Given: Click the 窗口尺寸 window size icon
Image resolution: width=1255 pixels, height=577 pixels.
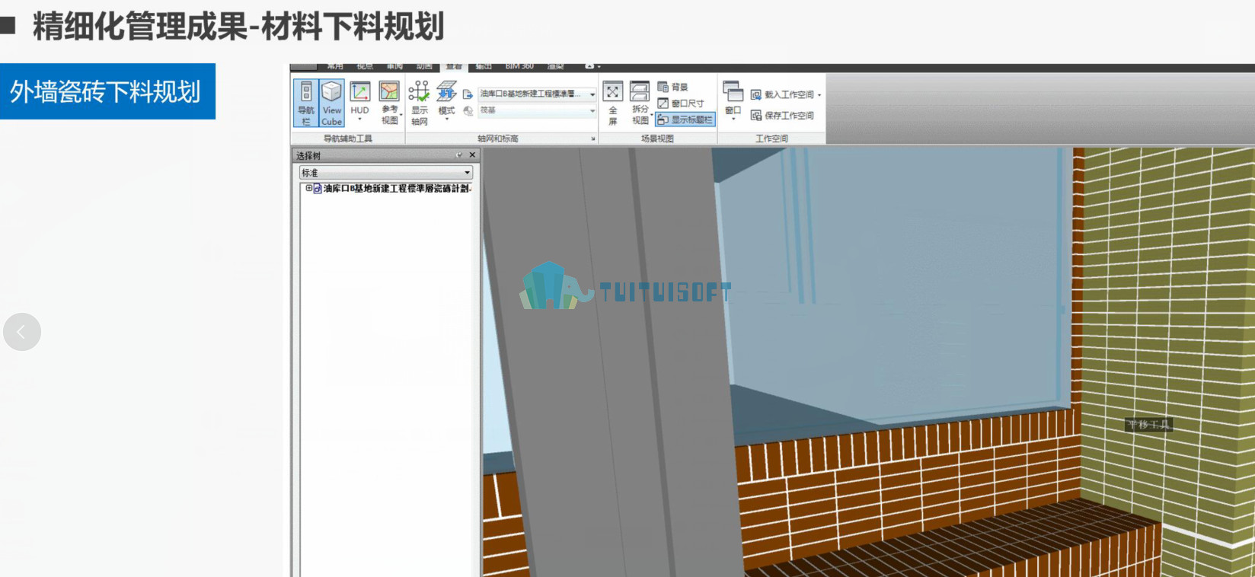Looking at the screenshot, I should [x=681, y=104].
